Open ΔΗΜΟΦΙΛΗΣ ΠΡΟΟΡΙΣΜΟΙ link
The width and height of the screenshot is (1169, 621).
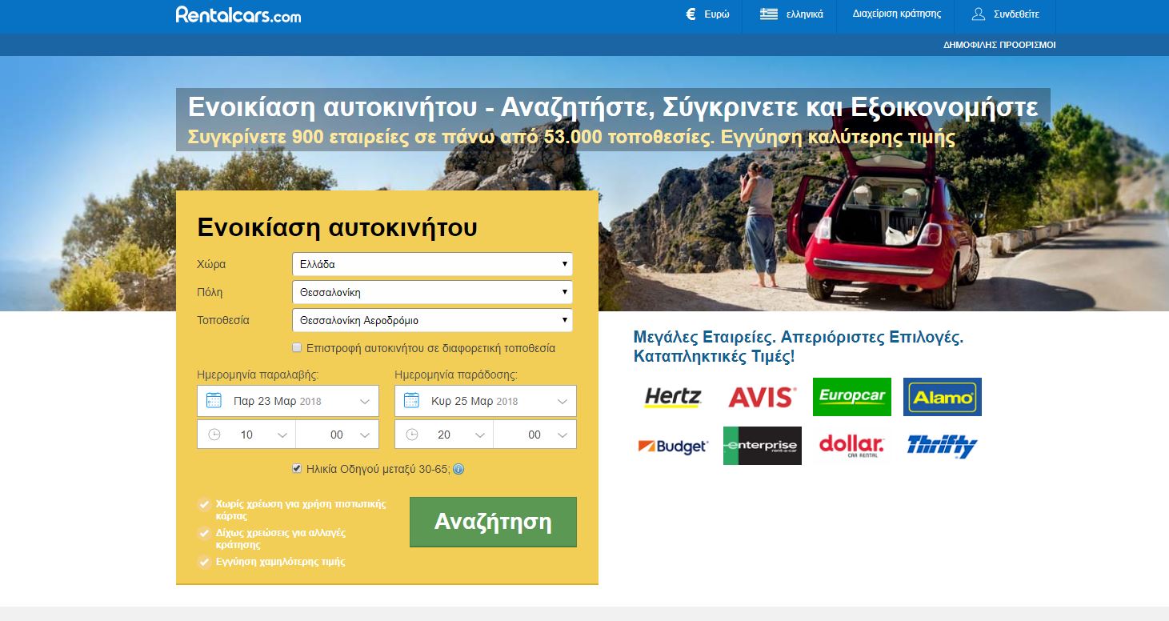click(x=999, y=45)
